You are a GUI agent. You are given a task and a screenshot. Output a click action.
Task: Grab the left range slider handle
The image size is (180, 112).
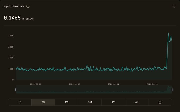click(x=16, y=89)
